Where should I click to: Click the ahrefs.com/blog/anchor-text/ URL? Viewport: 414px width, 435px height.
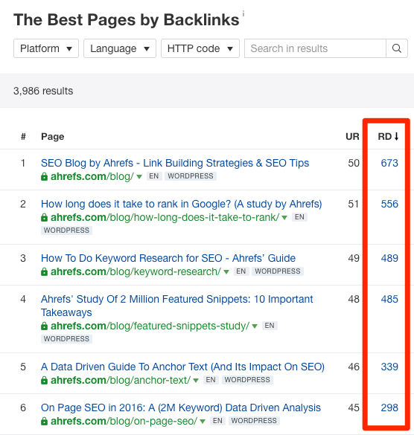121,380
